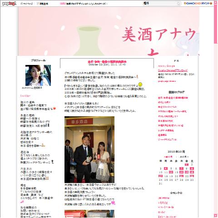Image resolution: width=218 pixels, height=218 pixels.
Task: Open the second link in the recent posts list
Action: coord(164,102)
